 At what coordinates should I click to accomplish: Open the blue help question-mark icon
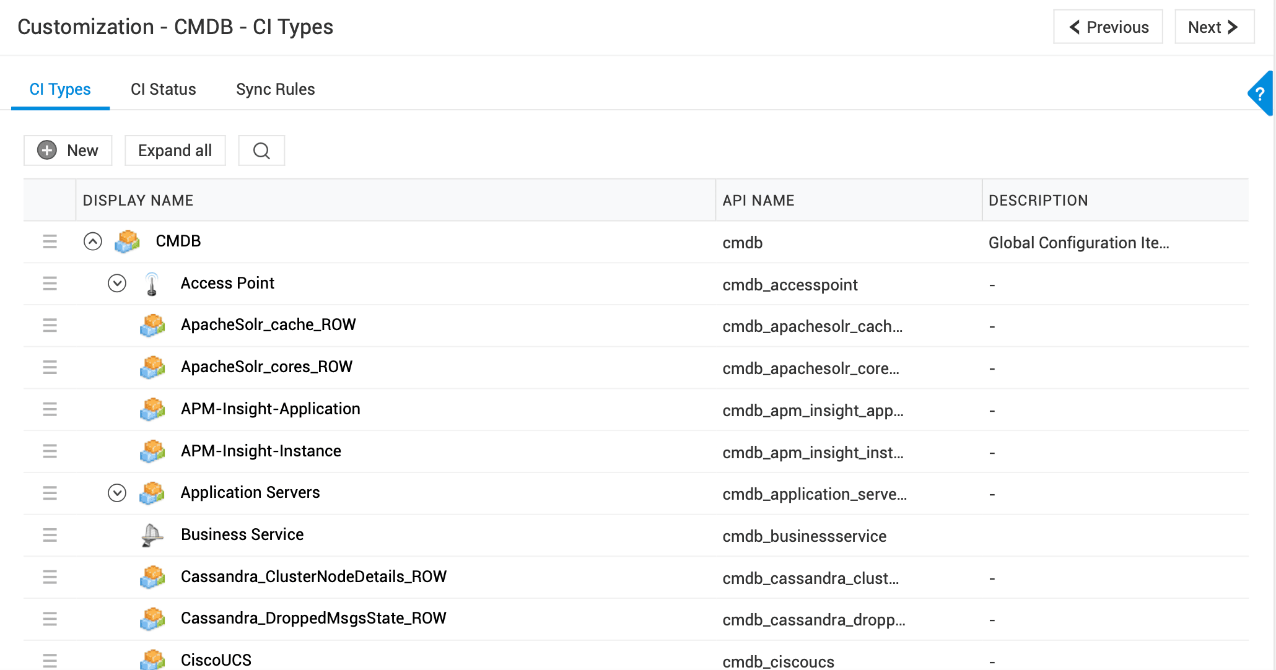click(x=1260, y=94)
